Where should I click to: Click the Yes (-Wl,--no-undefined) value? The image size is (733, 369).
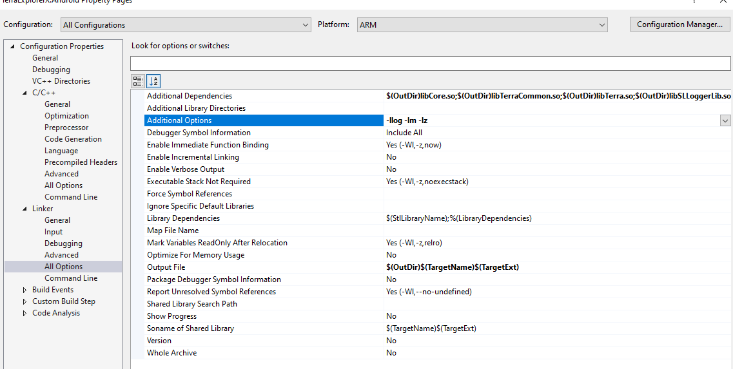[x=429, y=292]
